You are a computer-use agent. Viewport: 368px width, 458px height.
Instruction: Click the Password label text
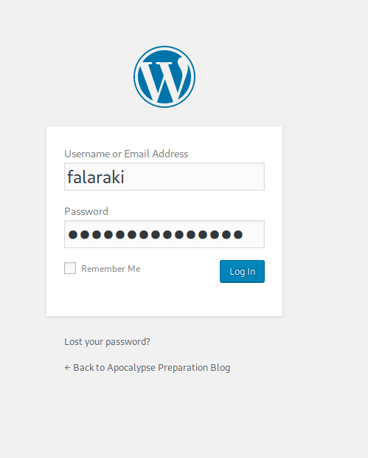[86, 211]
